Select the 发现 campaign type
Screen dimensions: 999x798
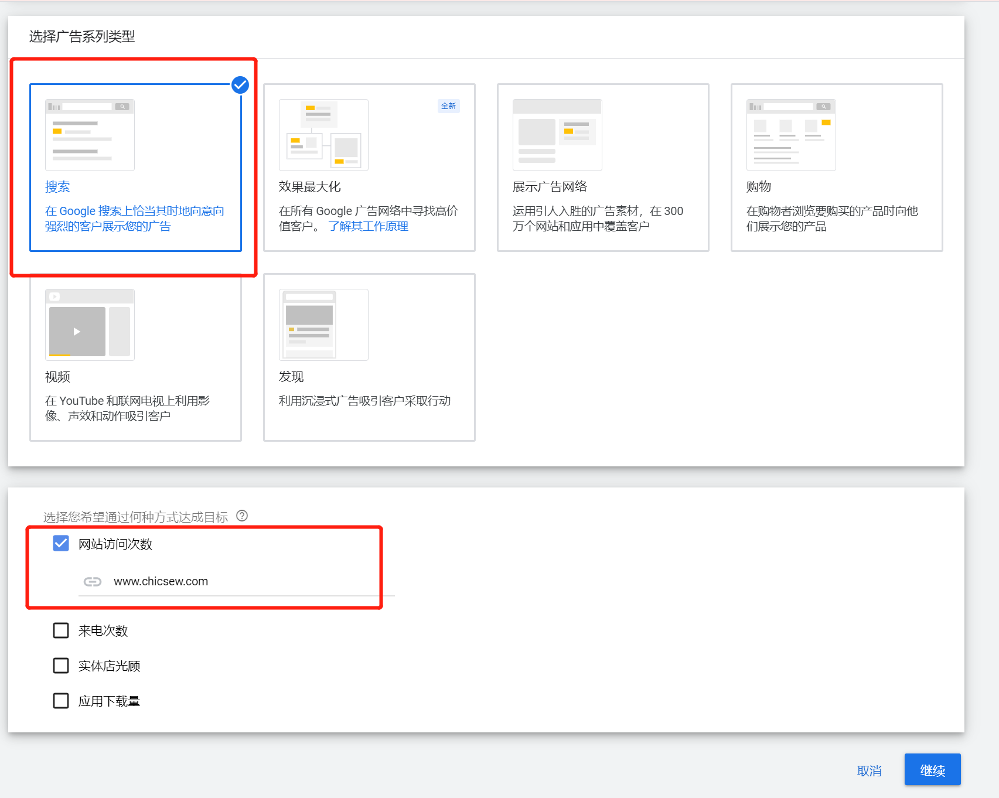point(369,356)
